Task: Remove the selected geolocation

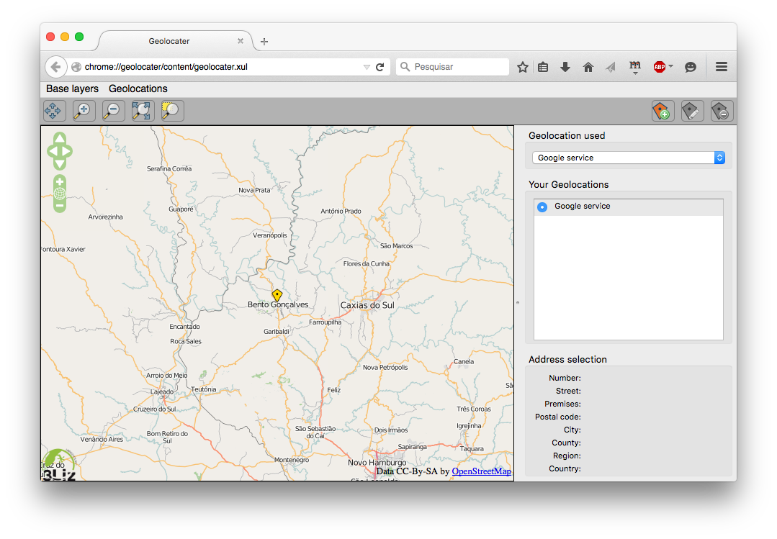Action: (x=722, y=111)
